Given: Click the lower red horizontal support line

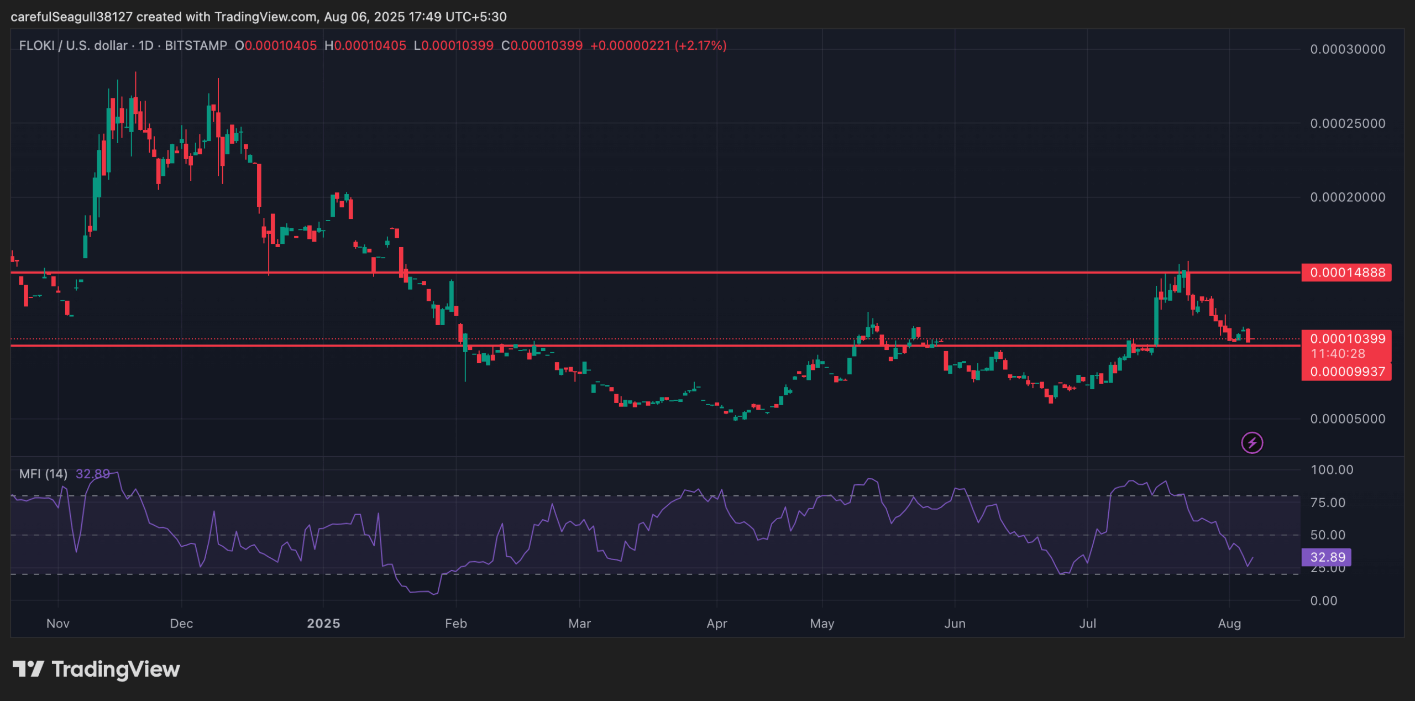Looking at the screenshot, I should [663, 346].
